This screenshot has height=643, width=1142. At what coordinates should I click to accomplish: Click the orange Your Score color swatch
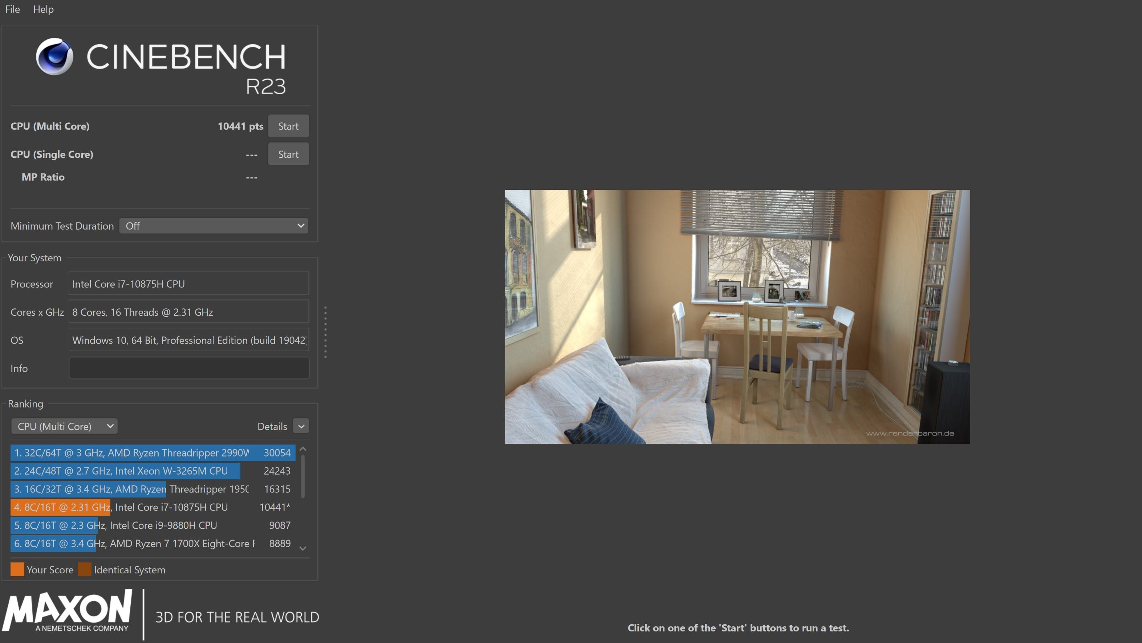pyautogui.click(x=17, y=569)
